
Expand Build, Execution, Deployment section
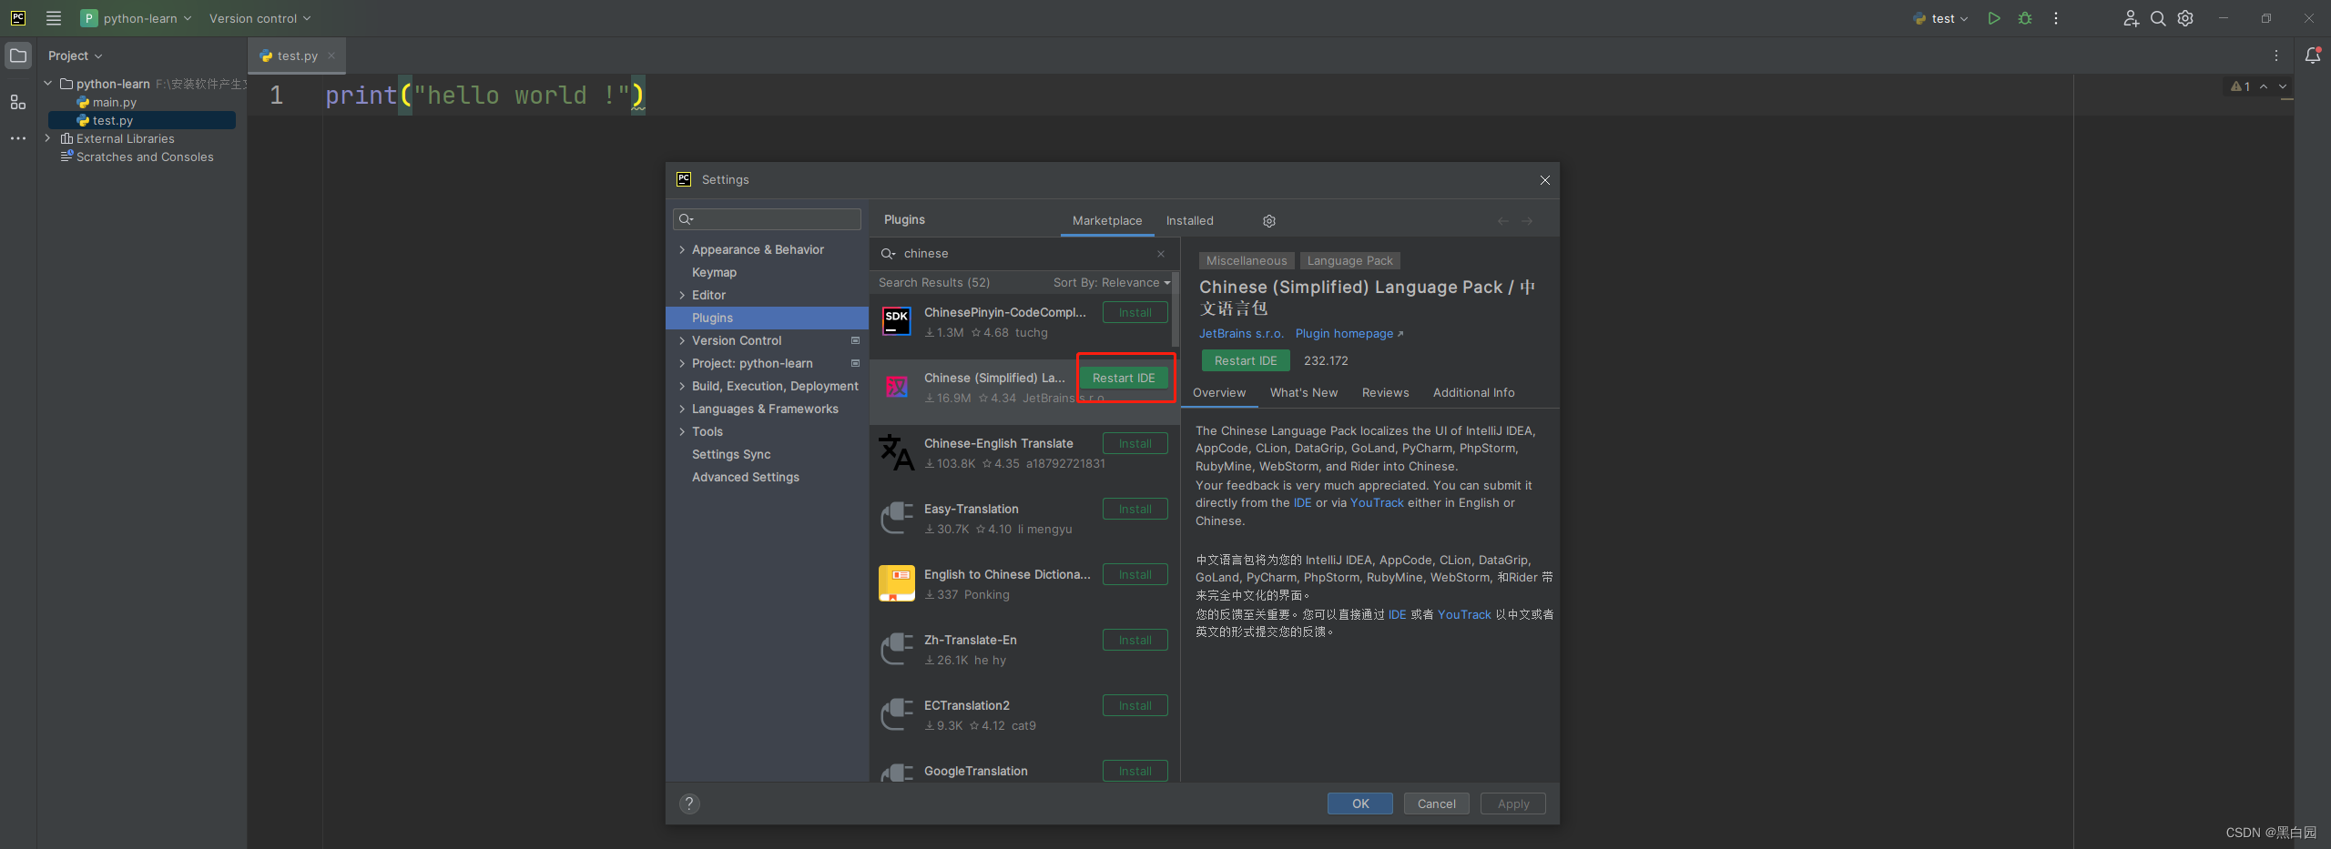[x=682, y=386]
